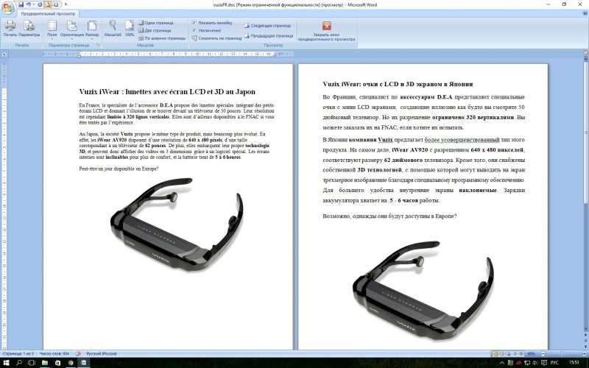This screenshot has height=368, width=589.
Task: Toggle the highlighted Print Preview quick access icon
Action: click(48, 4)
